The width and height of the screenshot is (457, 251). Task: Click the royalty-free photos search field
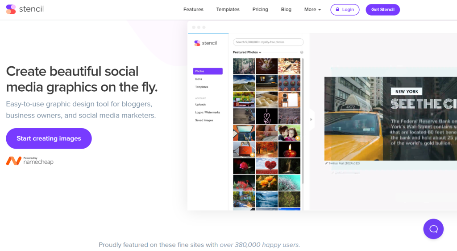268,42
